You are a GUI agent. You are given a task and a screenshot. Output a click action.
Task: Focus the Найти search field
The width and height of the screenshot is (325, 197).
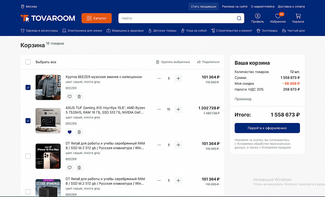pyautogui.click(x=181, y=18)
